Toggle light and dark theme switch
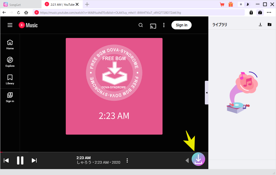 pyautogui.click(x=244, y=4)
